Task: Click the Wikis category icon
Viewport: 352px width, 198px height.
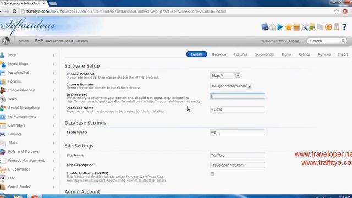Action: tap(3, 99)
